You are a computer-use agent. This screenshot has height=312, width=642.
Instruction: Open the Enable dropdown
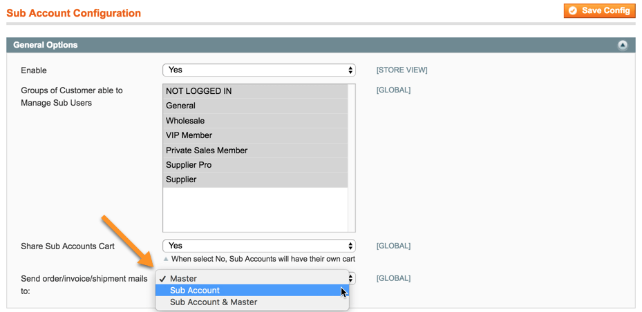click(259, 70)
